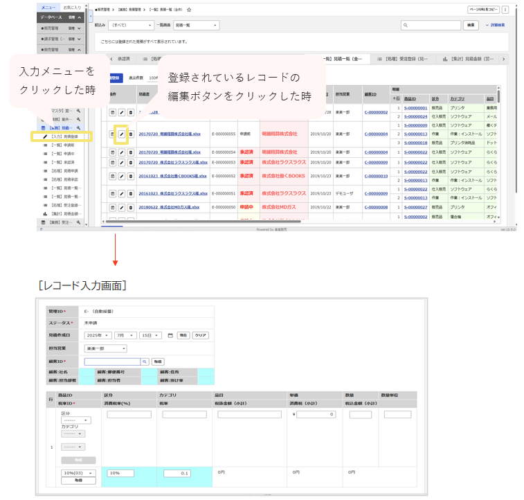This screenshot has height=500, width=524.
Task: Open calendar picker icon beside 15日 dropdown
Action: pos(170,335)
